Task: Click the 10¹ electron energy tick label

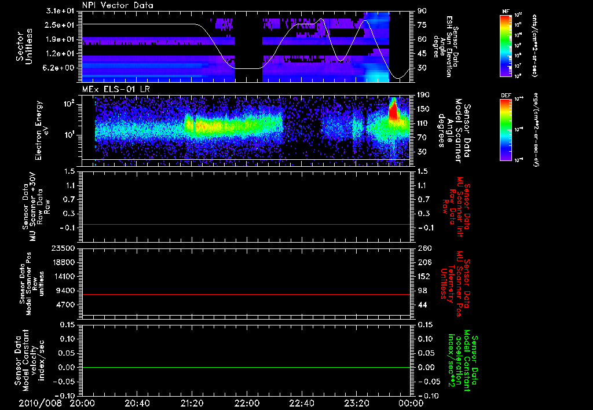Action: point(68,135)
